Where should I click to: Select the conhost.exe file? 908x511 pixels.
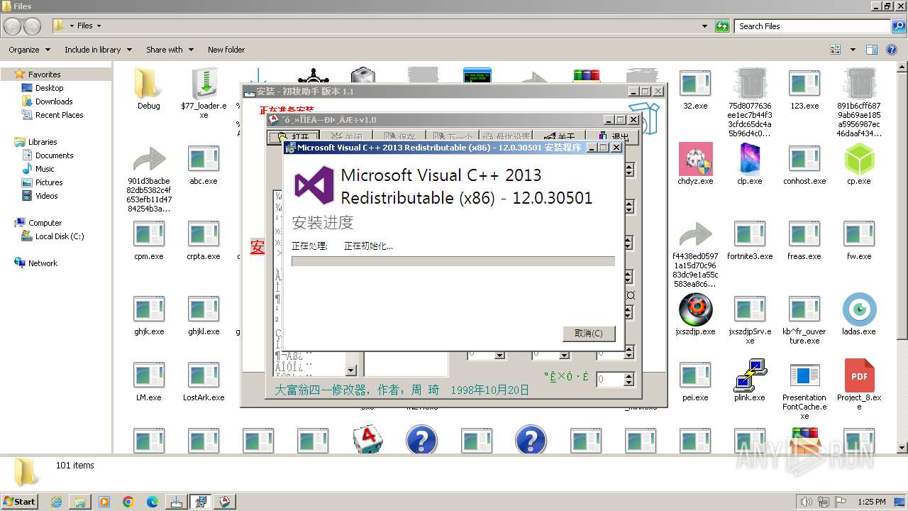click(x=804, y=158)
